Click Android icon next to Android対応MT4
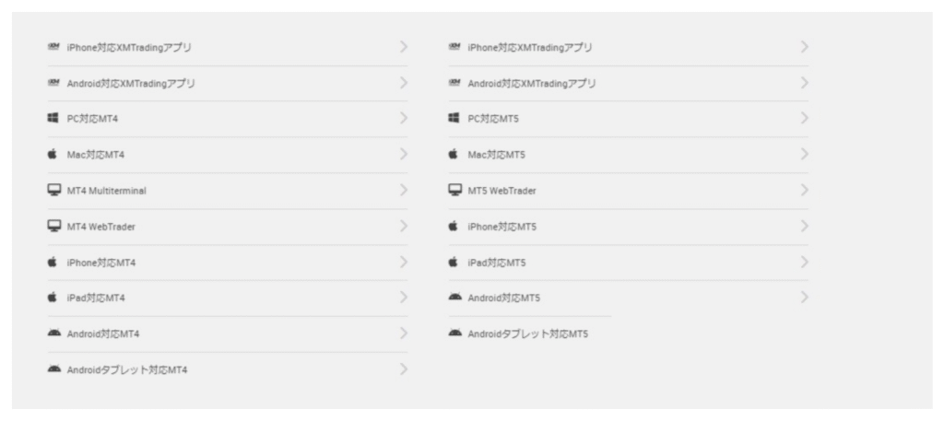This screenshot has height=421, width=944. click(53, 333)
